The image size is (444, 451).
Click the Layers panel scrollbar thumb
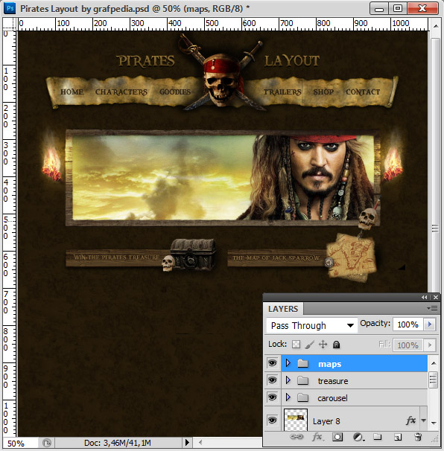(434, 380)
